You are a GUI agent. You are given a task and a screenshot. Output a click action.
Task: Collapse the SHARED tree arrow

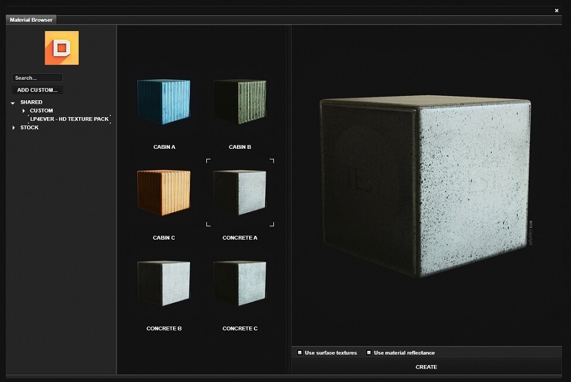coord(13,103)
